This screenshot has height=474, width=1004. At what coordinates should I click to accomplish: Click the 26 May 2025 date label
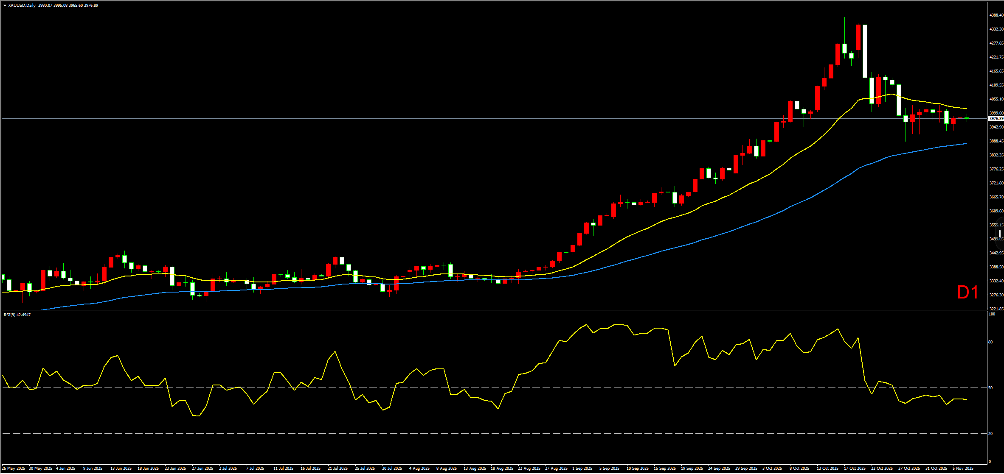coord(14,468)
